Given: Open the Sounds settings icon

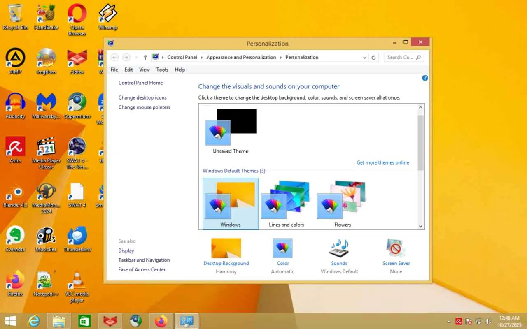Looking at the screenshot, I should (x=339, y=248).
